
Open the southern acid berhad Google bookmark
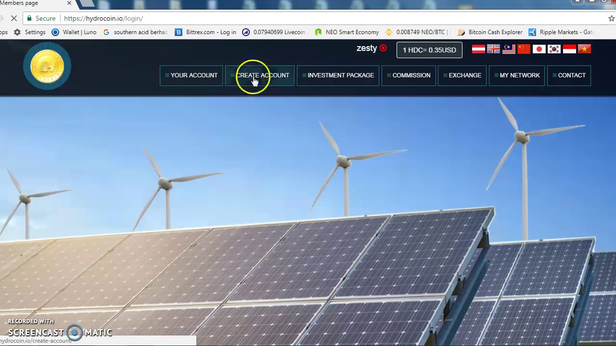pyautogui.click(x=136, y=32)
